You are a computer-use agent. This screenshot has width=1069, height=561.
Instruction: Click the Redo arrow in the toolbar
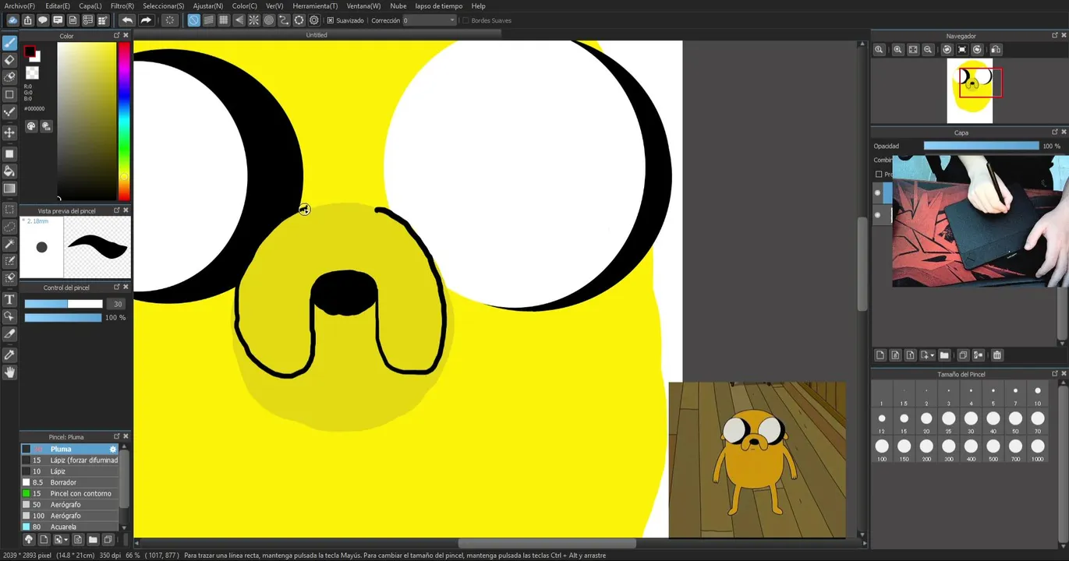coord(146,20)
